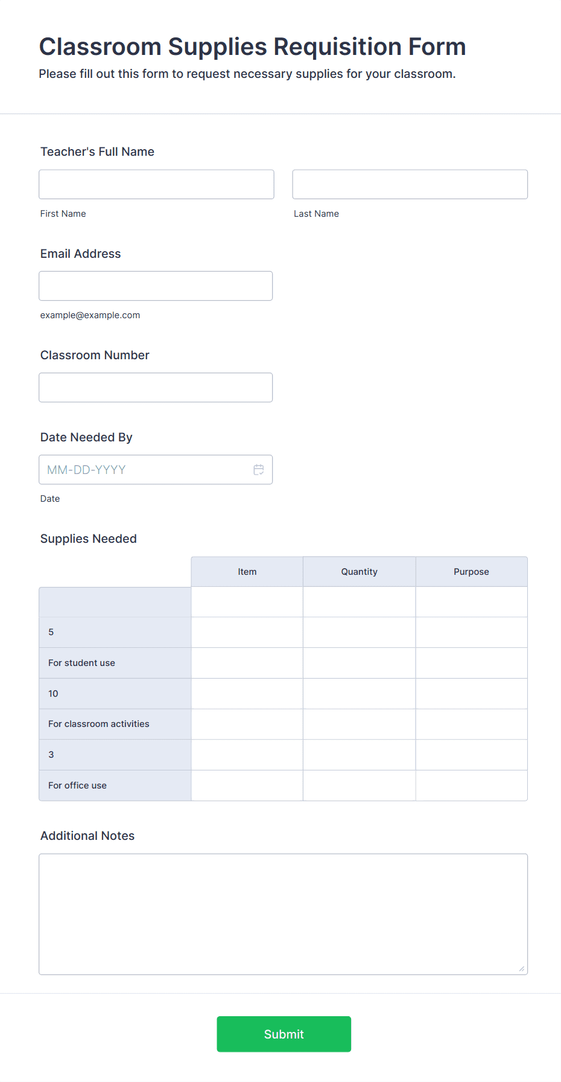This screenshot has width=561, height=1082.
Task: Click the Item cell in For classroom activities row
Action: tap(247, 724)
